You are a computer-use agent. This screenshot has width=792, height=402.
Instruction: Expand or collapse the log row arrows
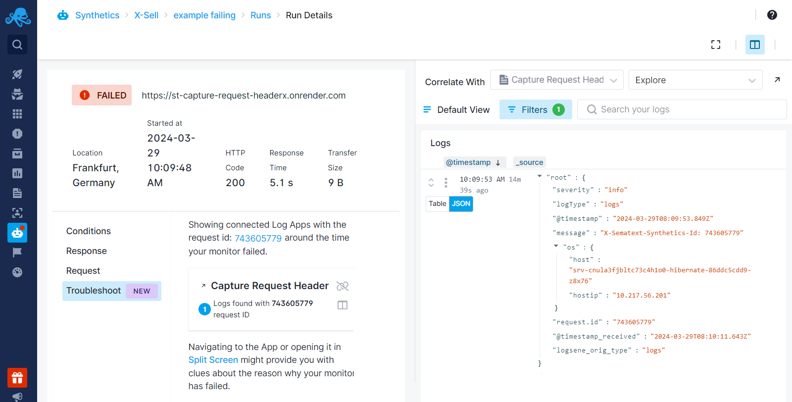431,183
